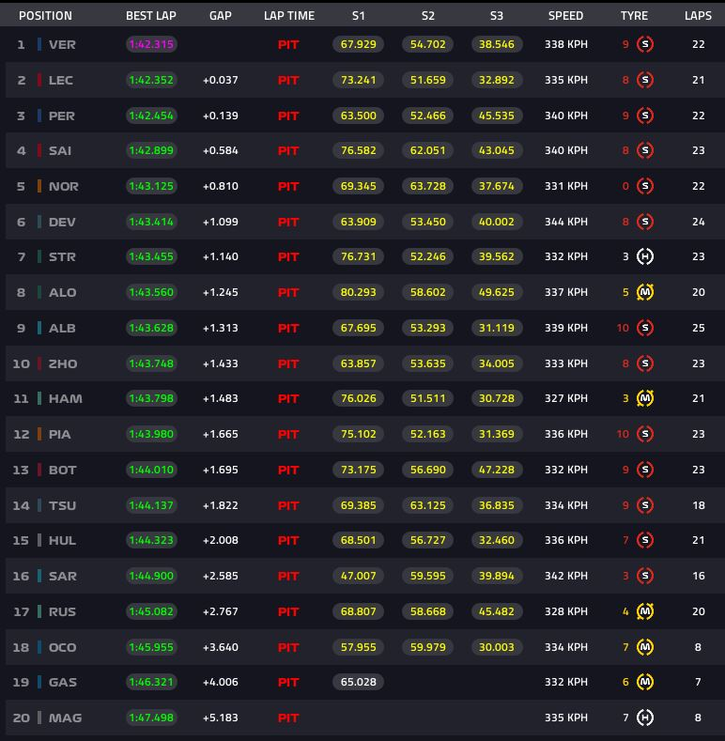This screenshot has width=725, height=741.
Task: Click PIT status for ALB
Action: (288, 328)
